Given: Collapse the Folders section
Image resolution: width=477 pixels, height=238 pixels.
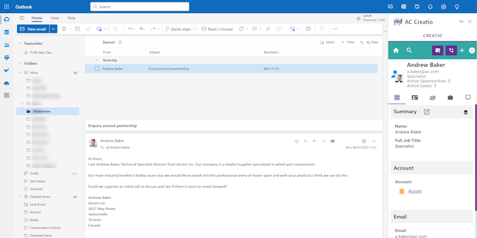Looking at the screenshot, I should (20, 64).
